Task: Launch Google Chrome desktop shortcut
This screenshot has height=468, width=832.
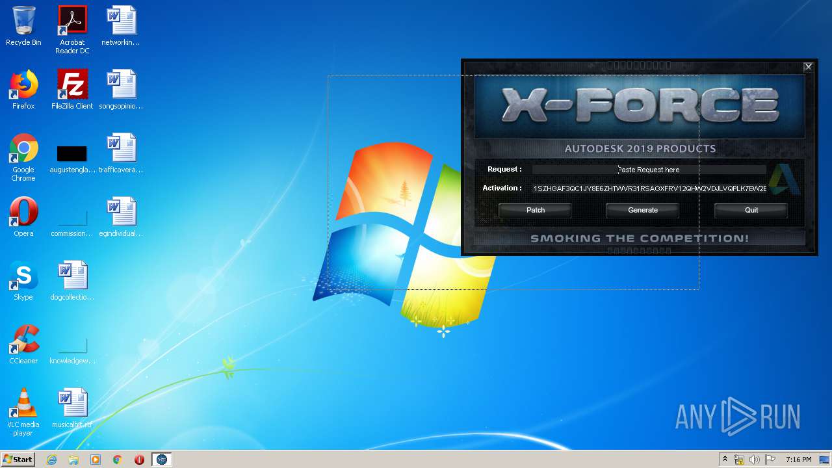Action: click(23, 158)
